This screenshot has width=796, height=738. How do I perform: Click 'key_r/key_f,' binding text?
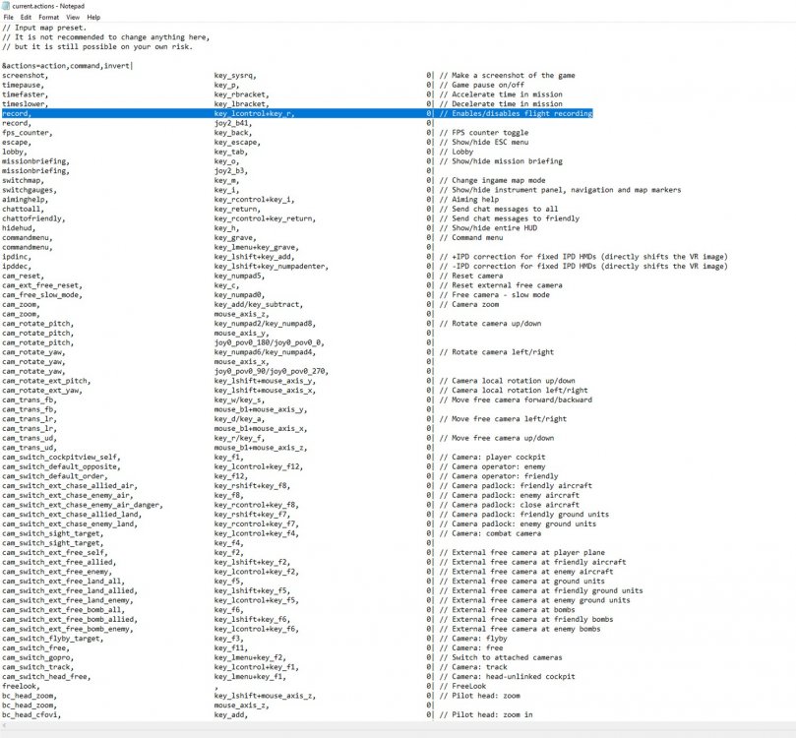[240, 438]
